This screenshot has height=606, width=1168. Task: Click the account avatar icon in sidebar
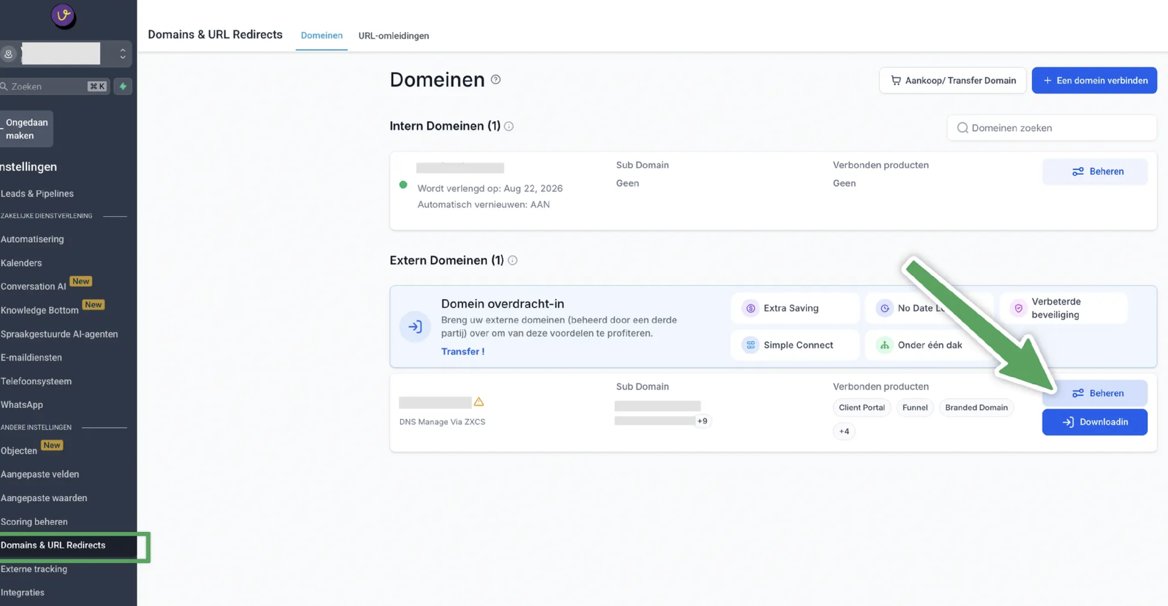click(9, 54)
